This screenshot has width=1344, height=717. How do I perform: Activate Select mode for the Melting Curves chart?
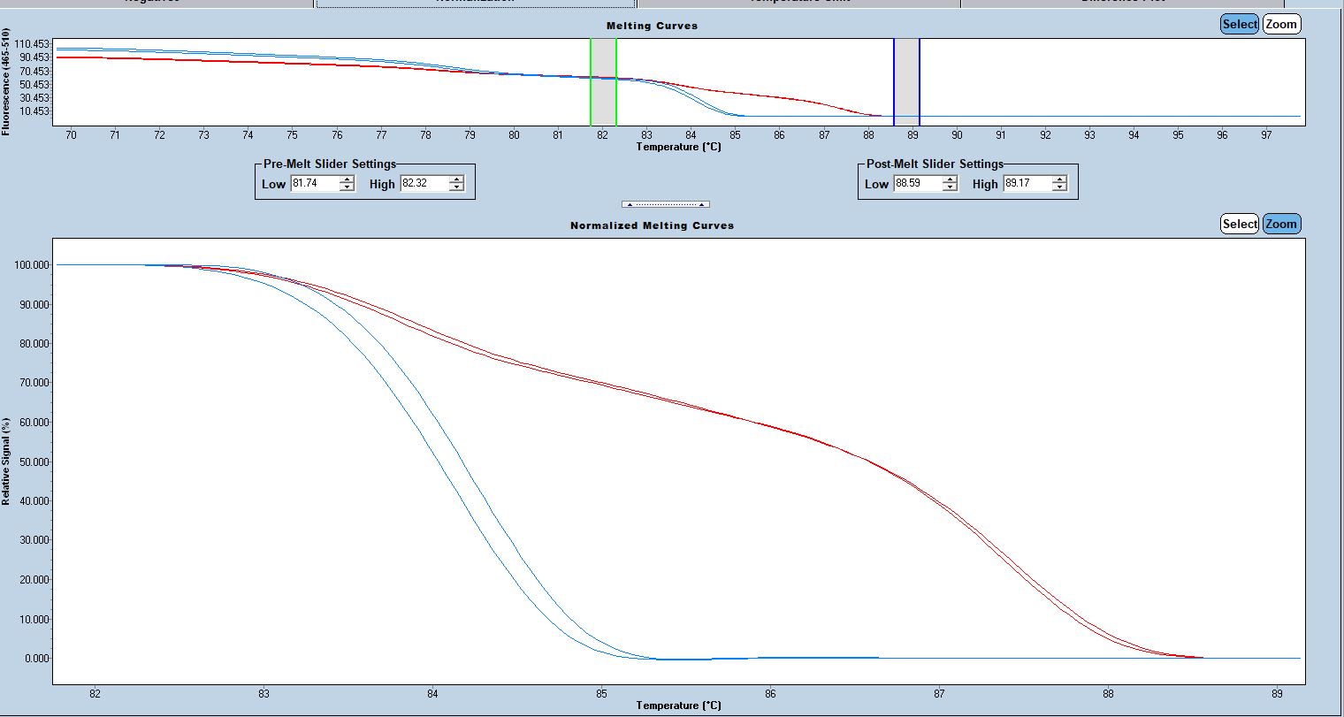(x=1239, y=25)
